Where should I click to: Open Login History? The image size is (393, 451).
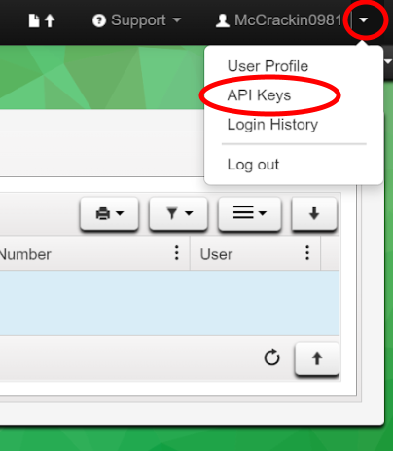coord(272,125)
